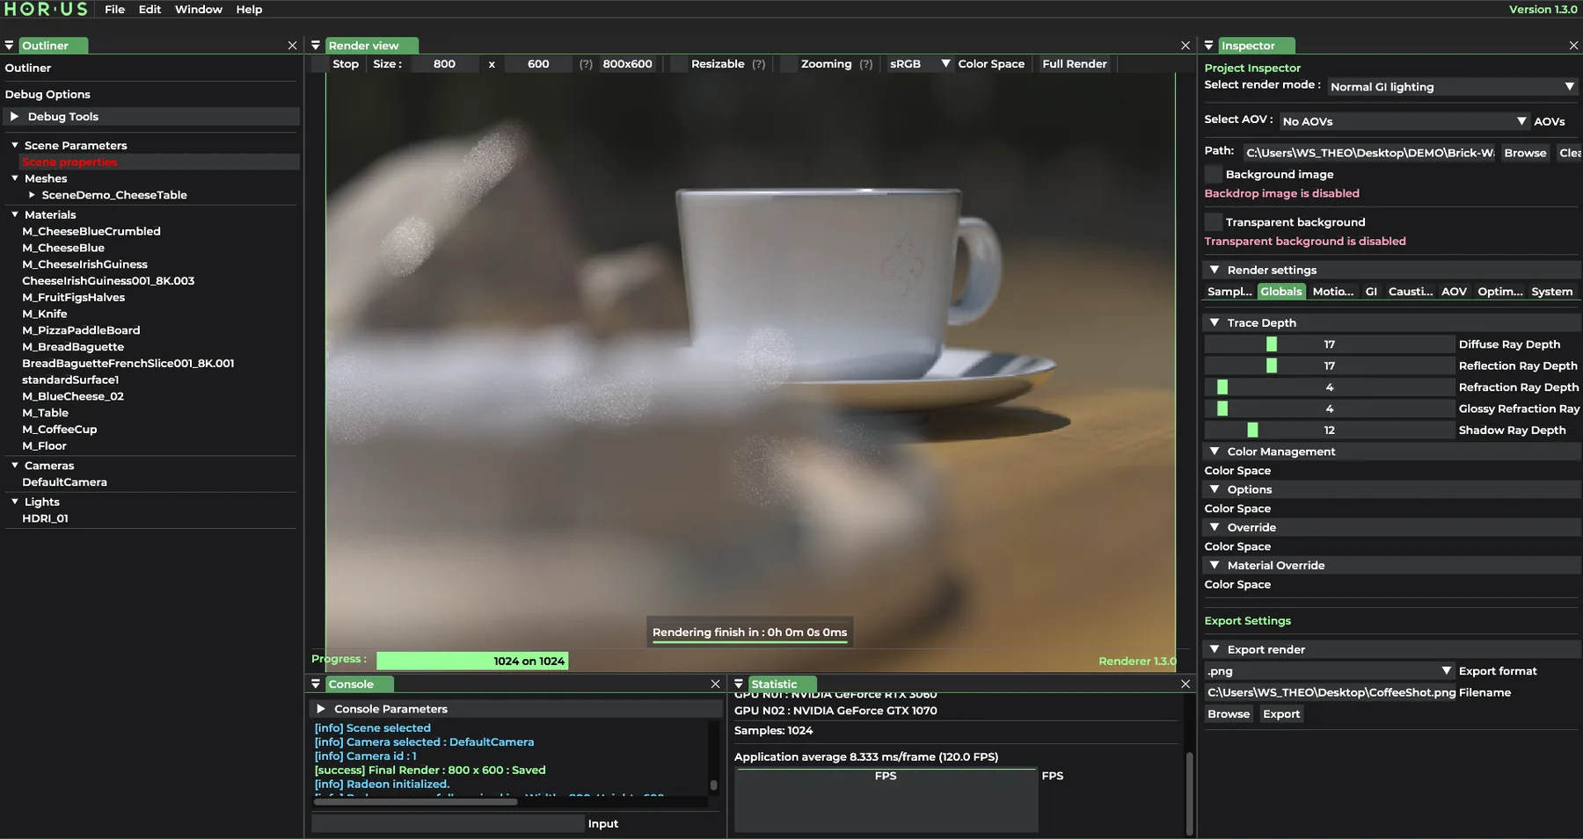Adjust the Reflection Ray Depth slider
This screenshot has height=839, width=1583.
tap(1329, 365)
